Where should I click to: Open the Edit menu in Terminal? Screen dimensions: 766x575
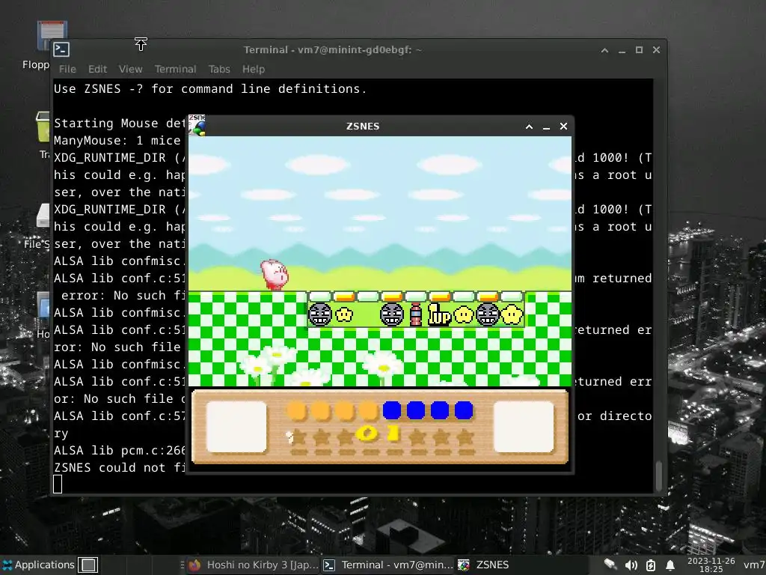coord(97,69)
